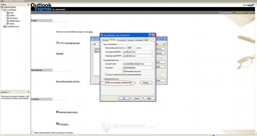The width and height of the screenshot is (257, 136).
Task: Collapse the Local Folders tree node
Action: [2, 10]
